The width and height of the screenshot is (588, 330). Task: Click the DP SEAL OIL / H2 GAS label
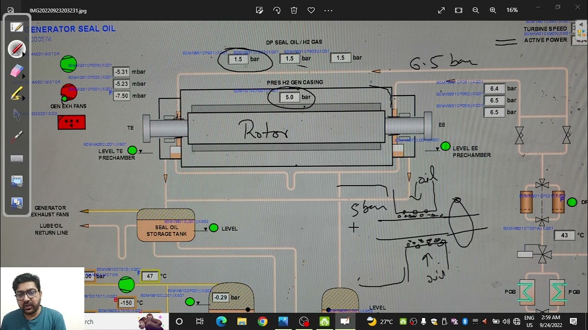coord(294,42)
